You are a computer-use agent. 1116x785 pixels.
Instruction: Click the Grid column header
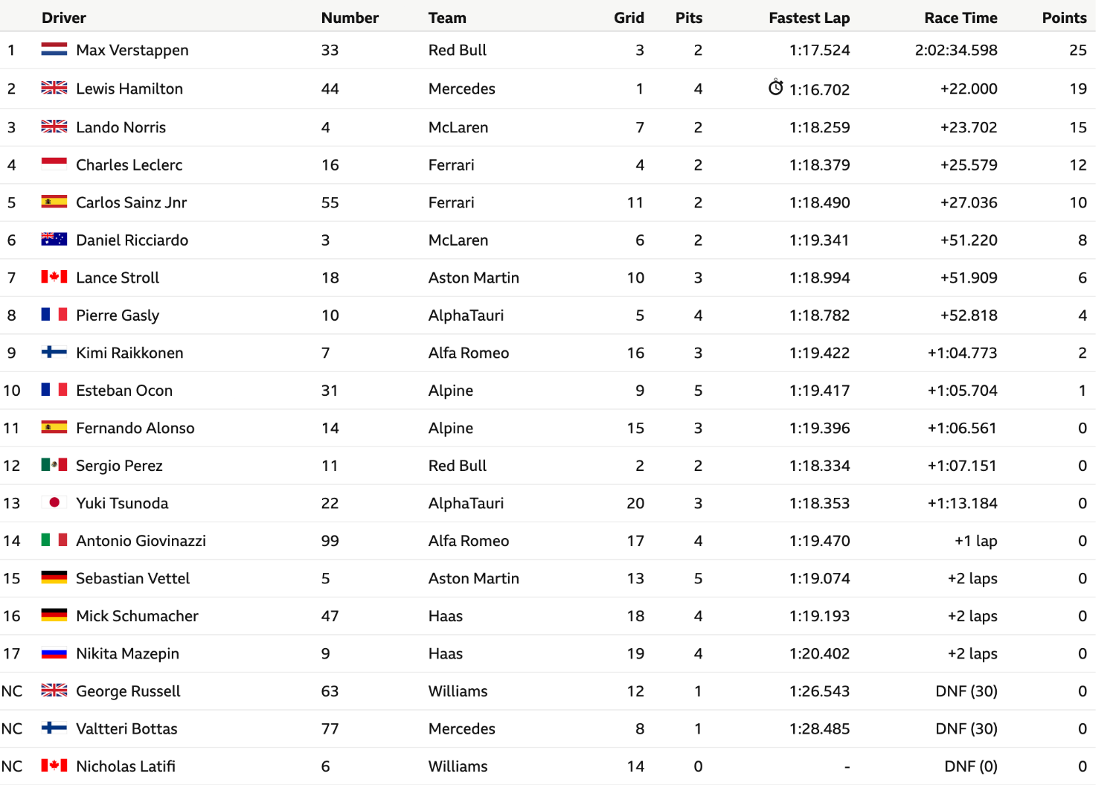629,18
